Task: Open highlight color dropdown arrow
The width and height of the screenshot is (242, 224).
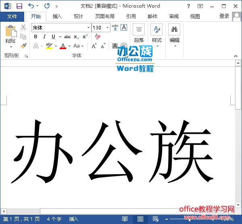Action: point(56,46)
